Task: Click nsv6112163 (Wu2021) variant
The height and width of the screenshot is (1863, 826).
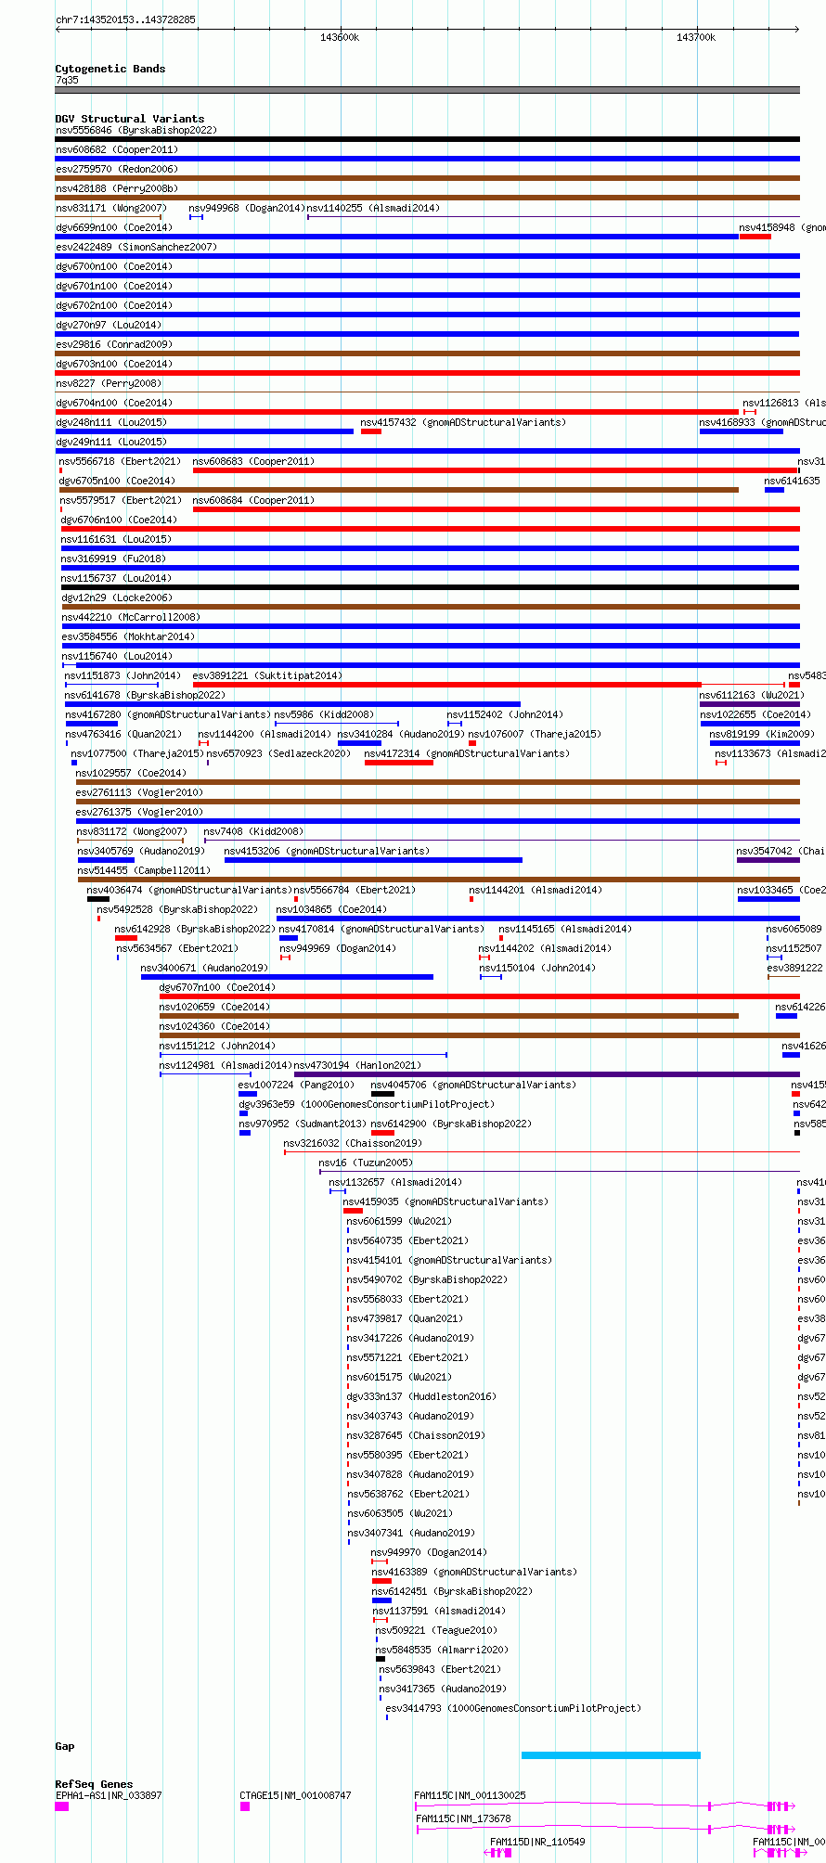Action: coord(750,704)
